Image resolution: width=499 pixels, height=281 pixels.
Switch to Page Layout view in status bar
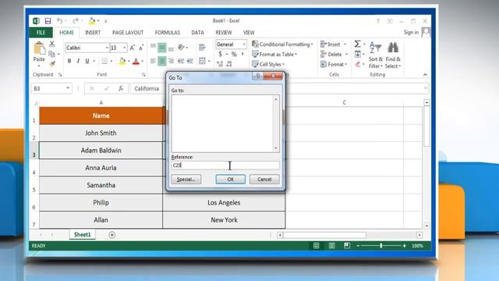(331, 246)
